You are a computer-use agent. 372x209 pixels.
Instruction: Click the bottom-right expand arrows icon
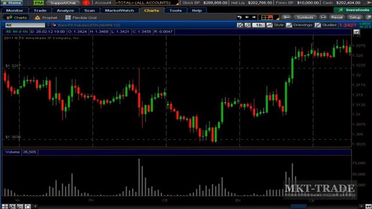369,207
